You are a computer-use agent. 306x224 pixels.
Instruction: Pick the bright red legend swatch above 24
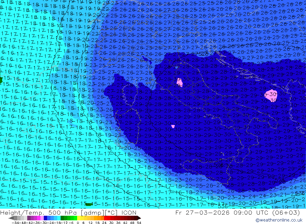point(106,218)
